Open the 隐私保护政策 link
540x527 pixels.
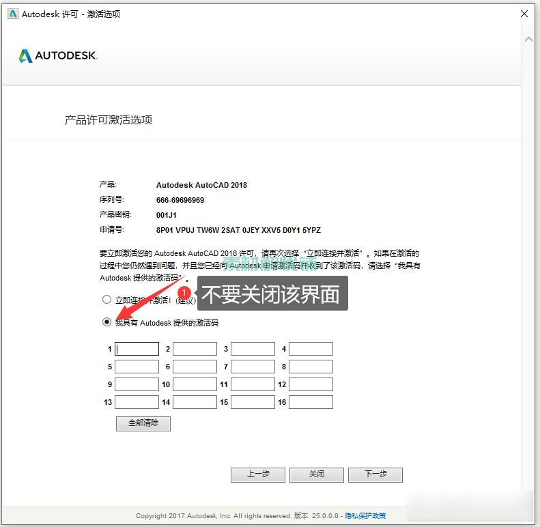[x=365, y=515]
